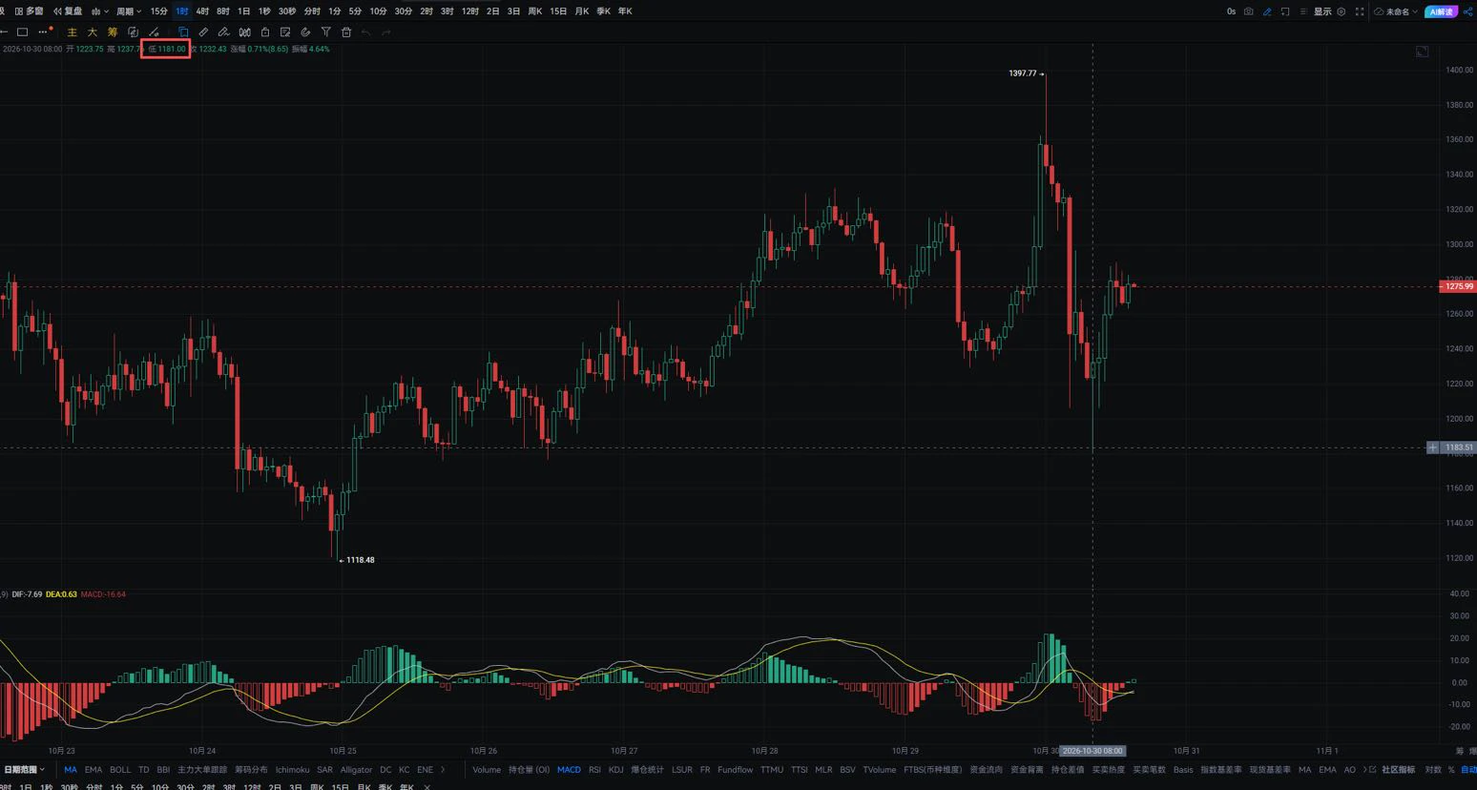Image resolution: width=1477 pixels, height=790 pixels.
Task: Open the 日期范围 date range dropdown
Action: click(24, 770)
